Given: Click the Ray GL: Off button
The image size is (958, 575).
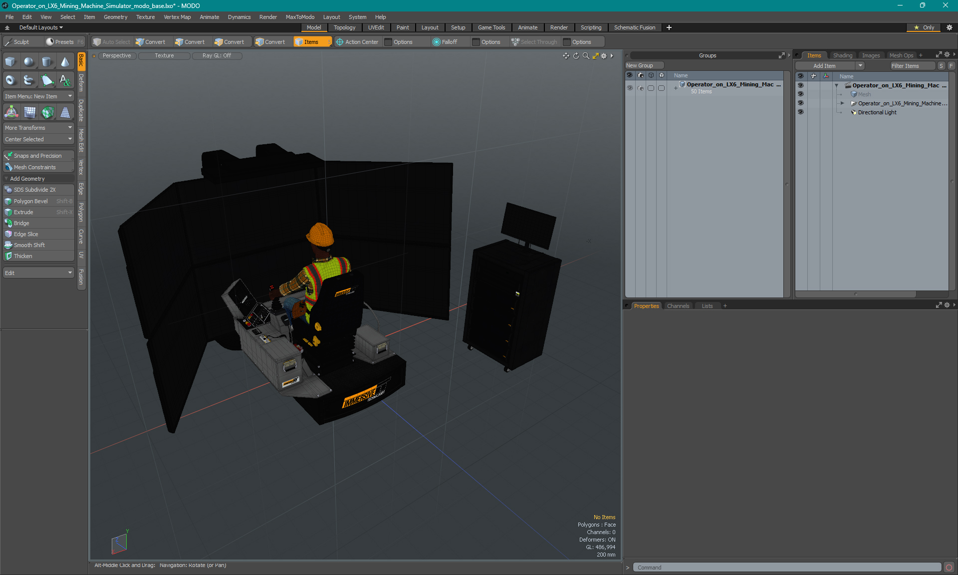Looking at the screenshot, I should pyautogui.click(x=217, y=56).
